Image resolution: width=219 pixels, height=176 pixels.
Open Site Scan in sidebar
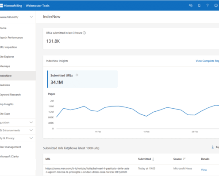tap(5, 114)
